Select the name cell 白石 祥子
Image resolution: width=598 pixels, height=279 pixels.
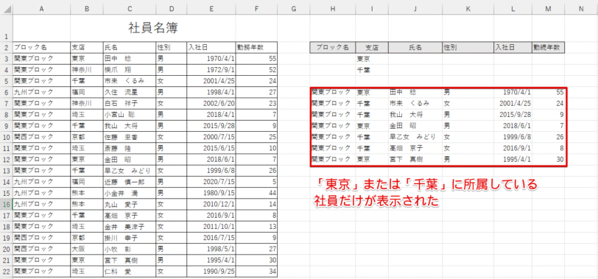tap(130, 103)
